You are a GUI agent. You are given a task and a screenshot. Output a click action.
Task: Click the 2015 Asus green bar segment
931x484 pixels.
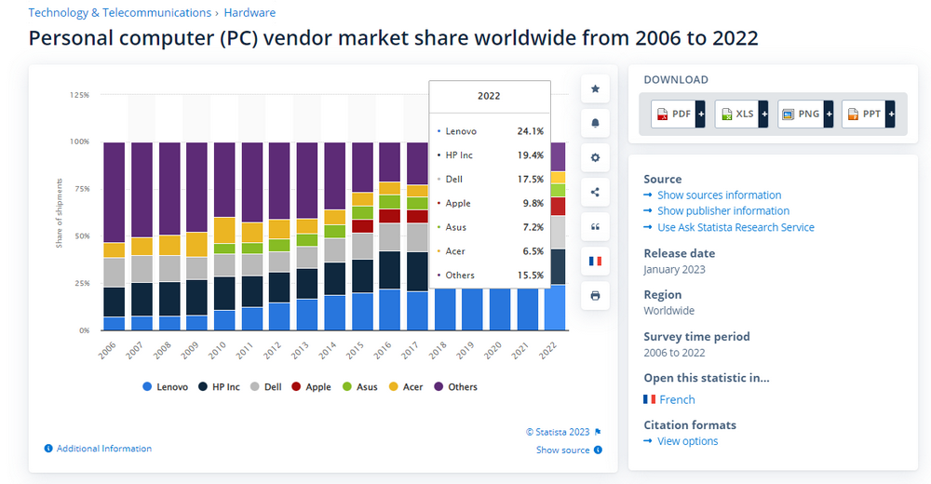[x=362, y=212]
